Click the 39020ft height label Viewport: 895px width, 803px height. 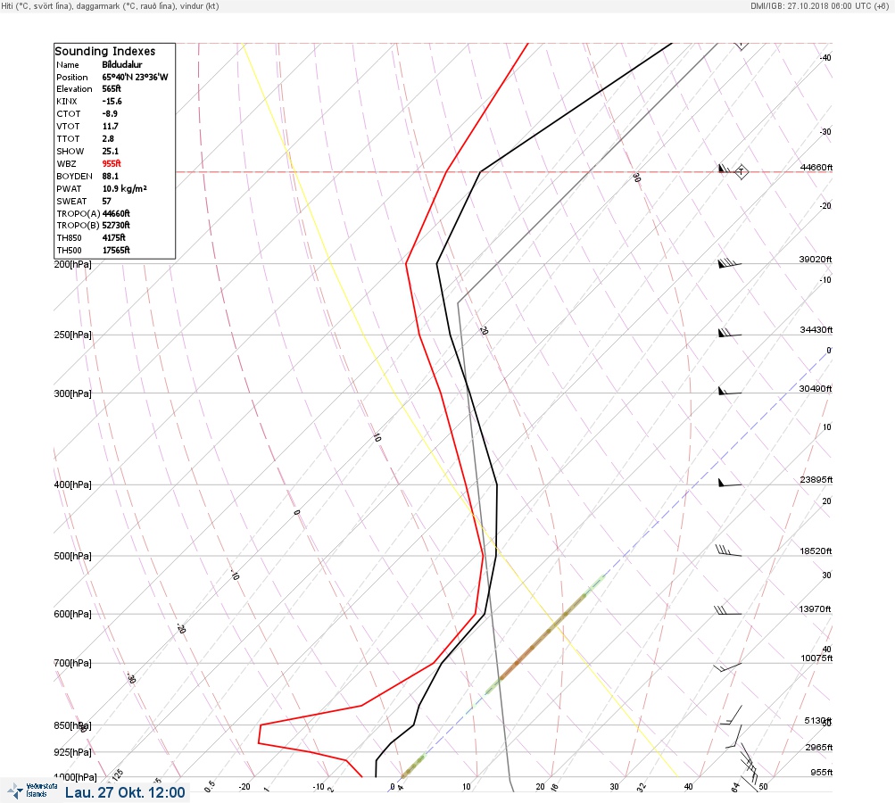coord(815,260)
